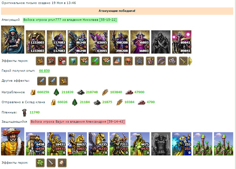The width and height of the screenshot is (236, 169).
Task: Click the attacker unit showing 1233603 troops
Action: pos(36,42)
